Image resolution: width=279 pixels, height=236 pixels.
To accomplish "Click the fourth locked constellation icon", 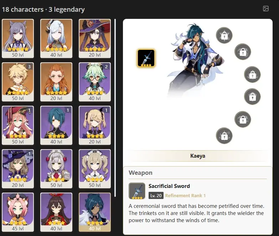I will click(x=252, y=96).
